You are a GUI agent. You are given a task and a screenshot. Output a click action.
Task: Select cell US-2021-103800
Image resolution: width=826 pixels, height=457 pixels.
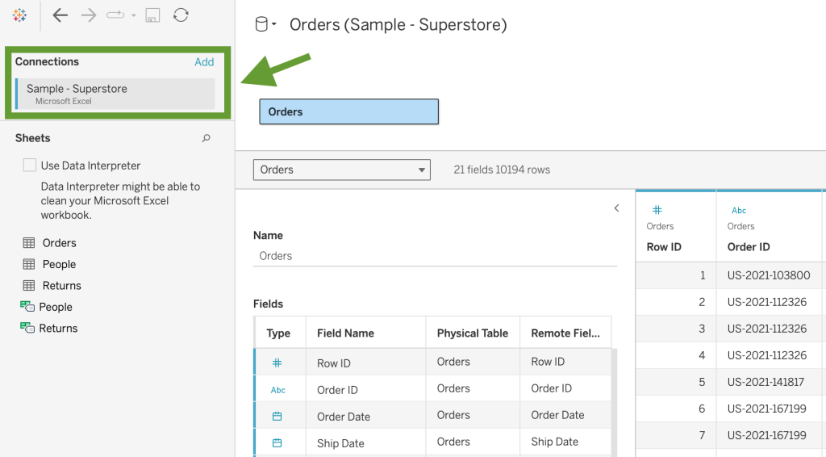click(x=769, y=275)
